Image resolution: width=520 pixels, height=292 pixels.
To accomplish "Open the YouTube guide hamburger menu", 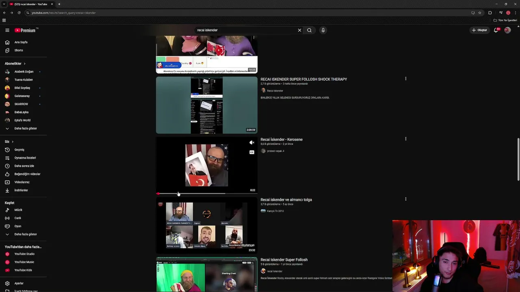I will (7, 30).
